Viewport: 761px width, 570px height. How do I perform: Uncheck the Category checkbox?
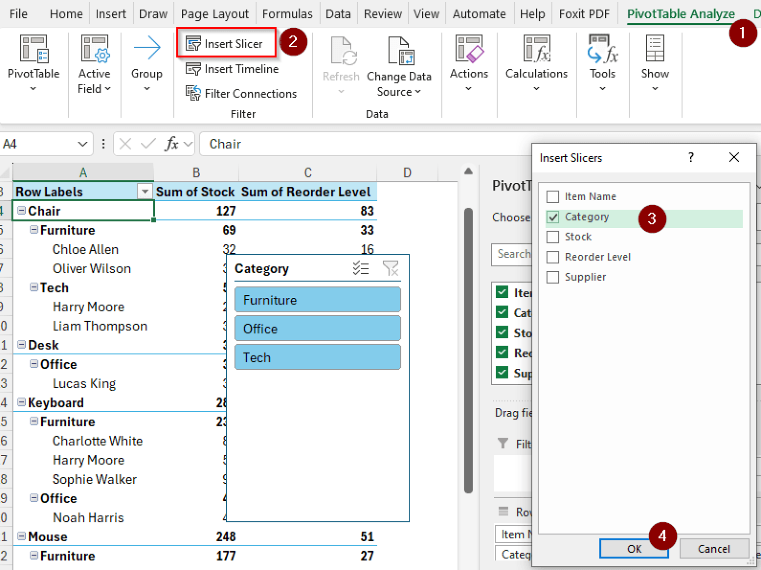553,217
